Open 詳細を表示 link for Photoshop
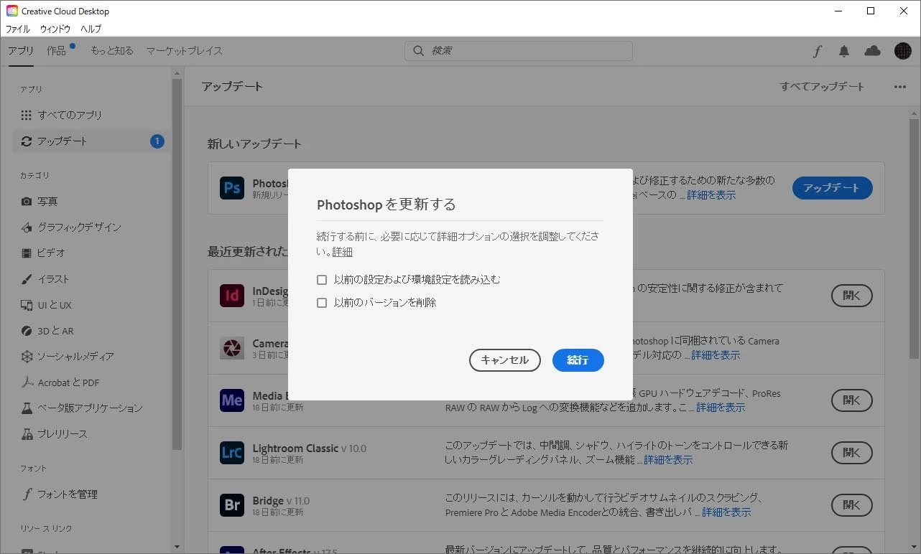The image size is (921, 554). coord(711,195)
